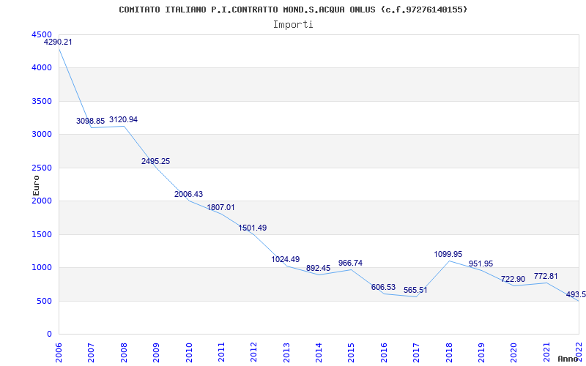Click the 892.45 data label
Screen dimensions: 586x366
click(319, 268)
